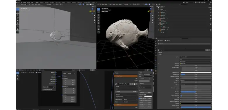Click the Scale X field in Mapping node
The width and height of the screenshot is (228, 110).
pos(69,97)
